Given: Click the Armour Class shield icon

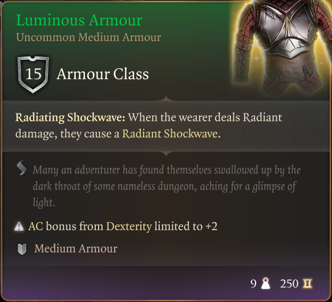Looking at the screenshot, I should (x=33, y=75).
